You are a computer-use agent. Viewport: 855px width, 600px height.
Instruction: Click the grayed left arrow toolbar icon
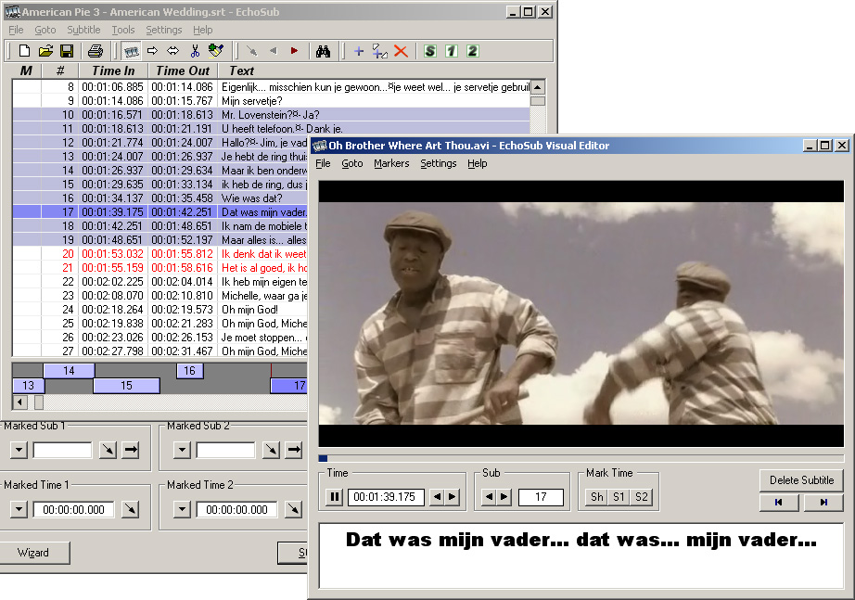click(274, 51)
